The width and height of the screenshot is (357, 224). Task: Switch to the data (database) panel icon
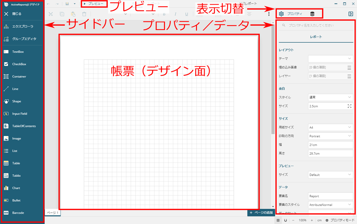(x=312, y=14)
